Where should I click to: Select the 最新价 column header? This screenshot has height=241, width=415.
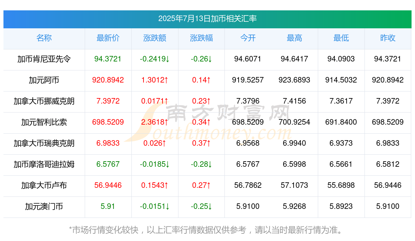[108, 38]
